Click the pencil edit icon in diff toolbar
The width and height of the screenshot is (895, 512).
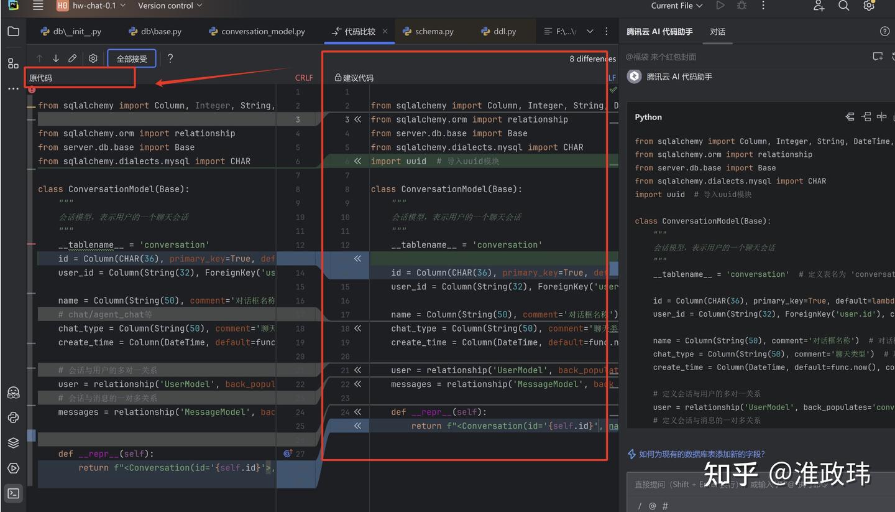click(73, 58)
